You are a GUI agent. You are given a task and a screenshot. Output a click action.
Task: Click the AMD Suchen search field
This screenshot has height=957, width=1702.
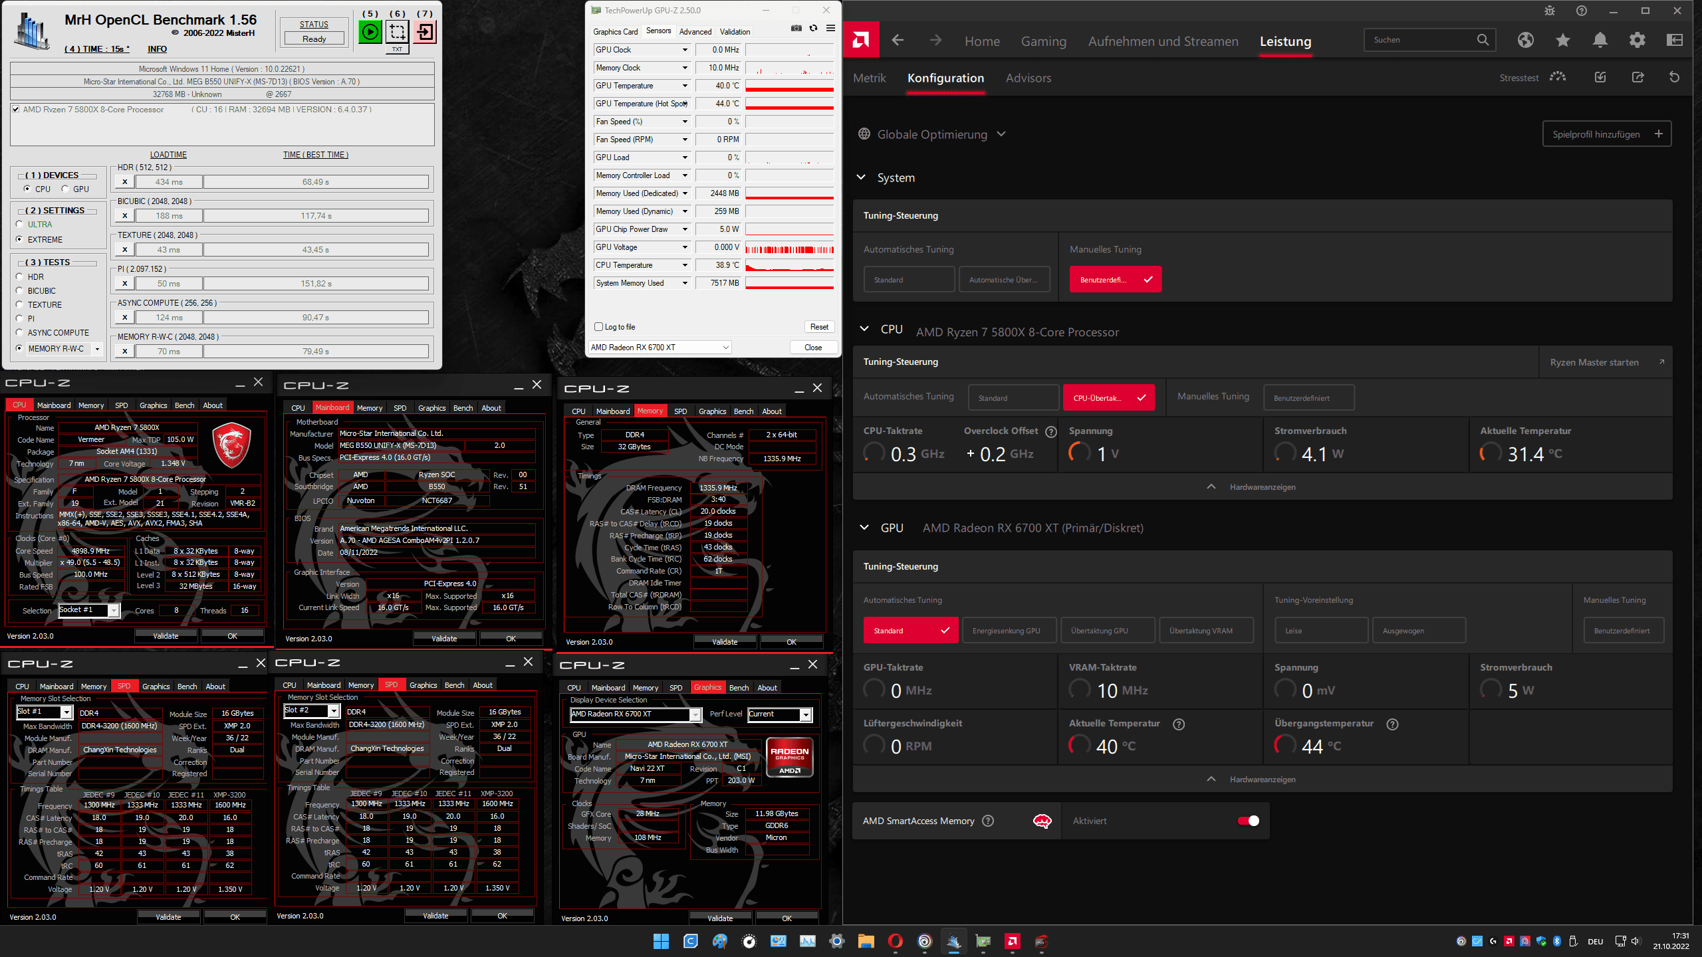click(1419, 40)
